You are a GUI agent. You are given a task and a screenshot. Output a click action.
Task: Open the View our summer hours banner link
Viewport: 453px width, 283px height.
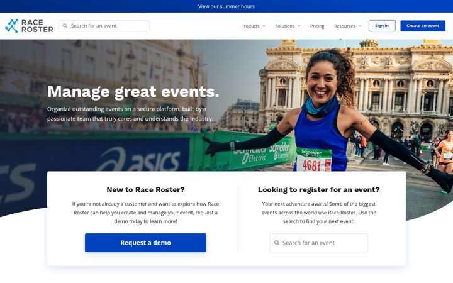pos(226,6)
